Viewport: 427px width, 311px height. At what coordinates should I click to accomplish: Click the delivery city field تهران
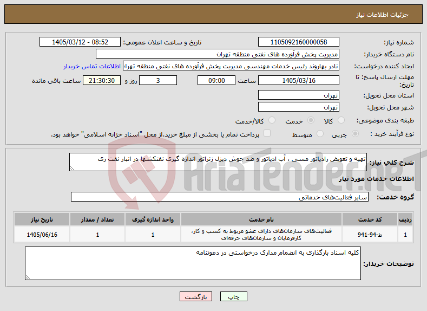tap(298, 107)
